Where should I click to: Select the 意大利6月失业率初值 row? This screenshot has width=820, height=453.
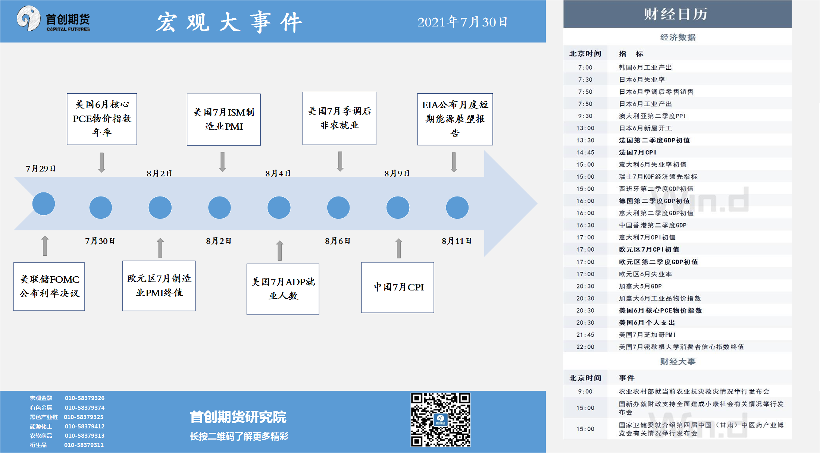click(x=677, y=164)
